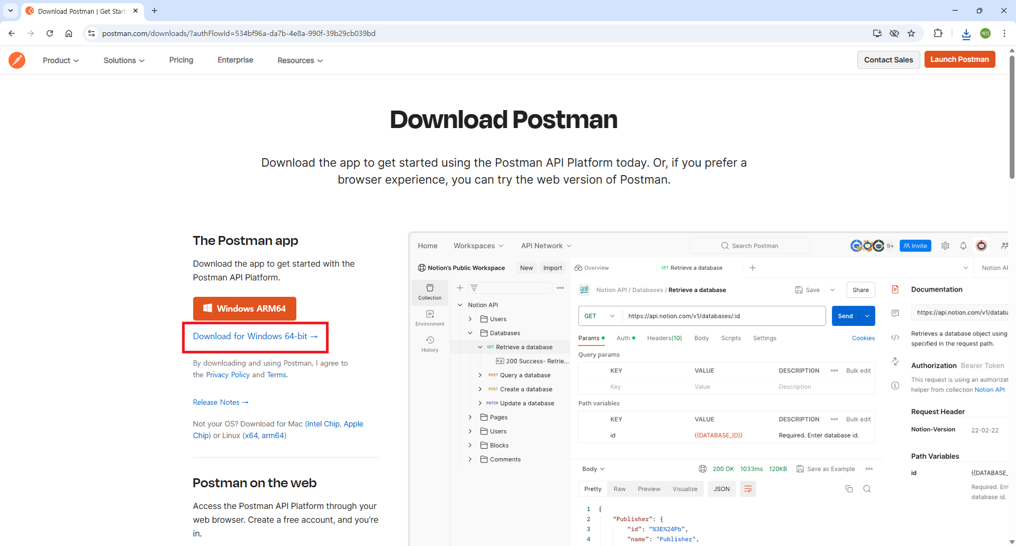
Task: Expand the Solutions menu
Action: pos(124,60)
